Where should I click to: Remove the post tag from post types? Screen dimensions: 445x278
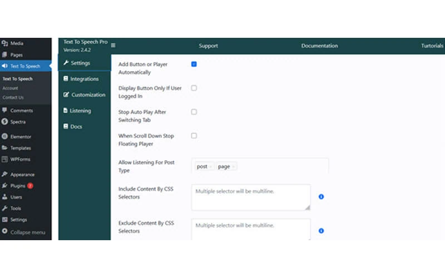click(x=210, y=167)
